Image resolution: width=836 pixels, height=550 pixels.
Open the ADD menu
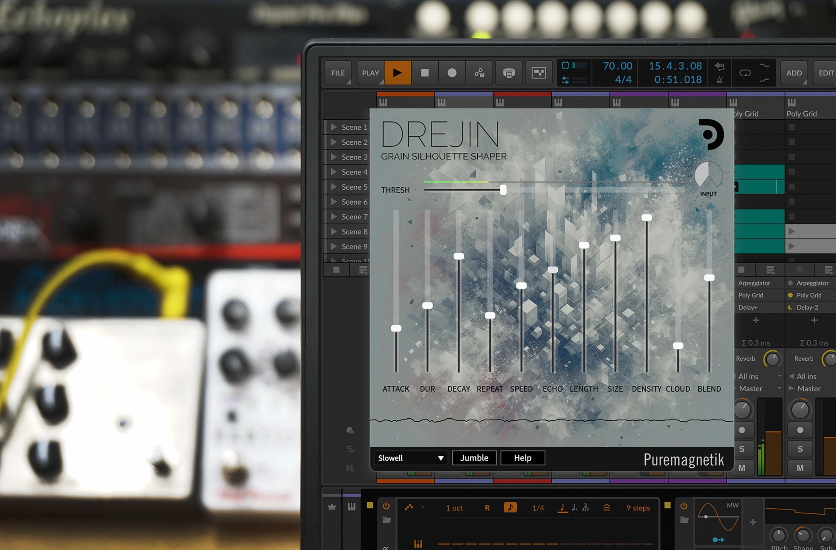click(794, 73)
